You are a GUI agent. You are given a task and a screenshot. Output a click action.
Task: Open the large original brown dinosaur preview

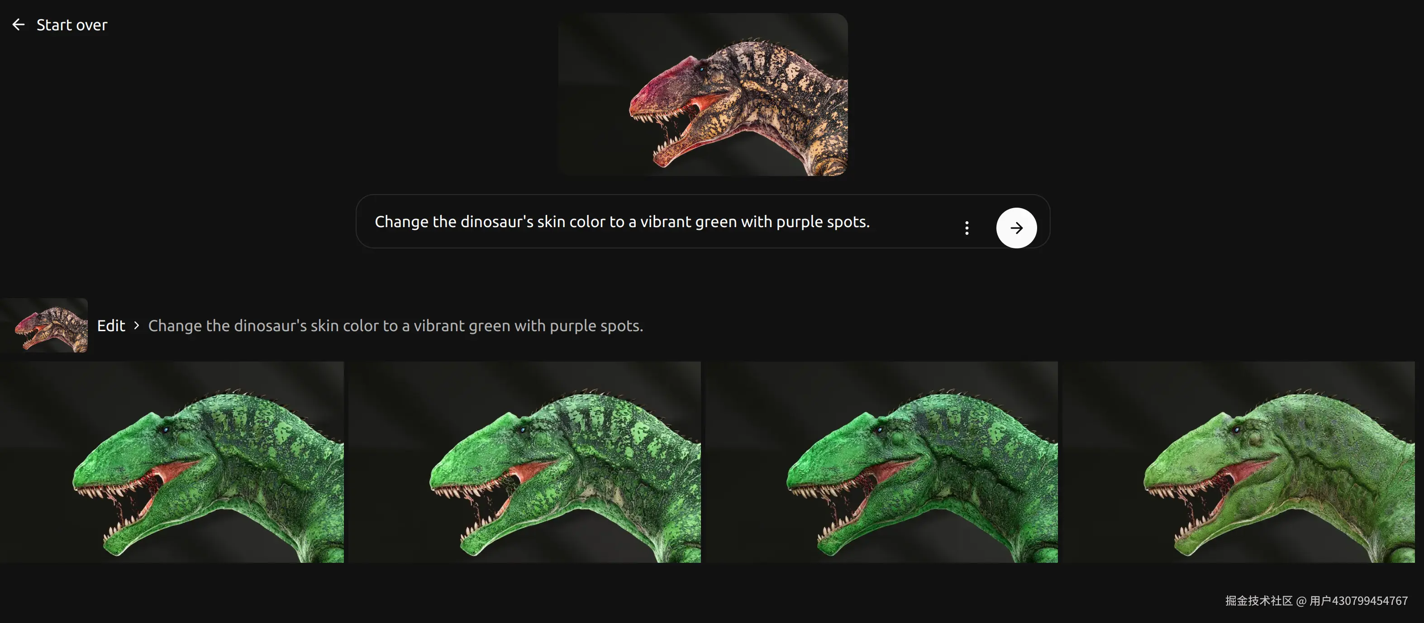click(703, 95)
